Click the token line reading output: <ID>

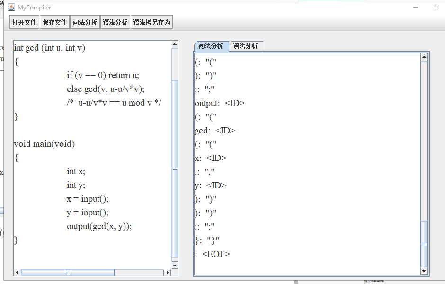pos(218,103)
